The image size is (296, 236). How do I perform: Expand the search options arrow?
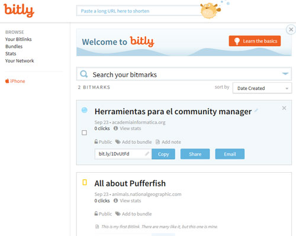point(285,74)
